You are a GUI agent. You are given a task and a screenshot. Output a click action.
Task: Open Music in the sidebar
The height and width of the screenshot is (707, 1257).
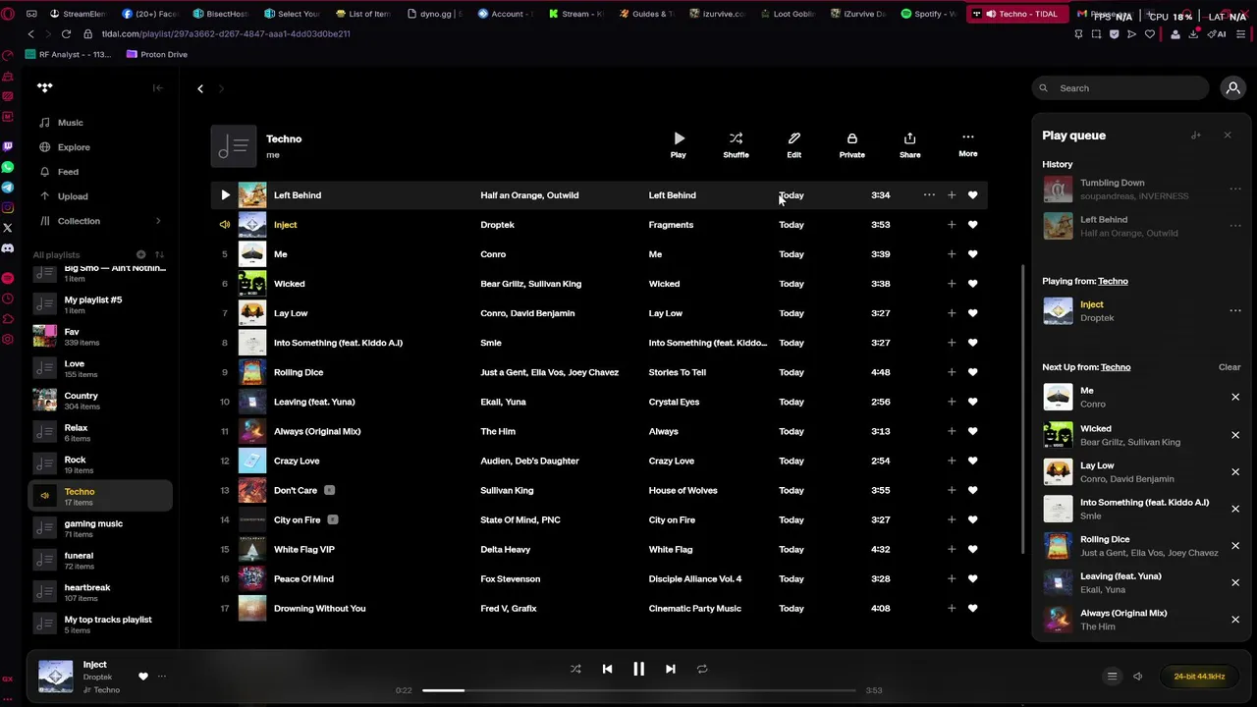point(70,123)
